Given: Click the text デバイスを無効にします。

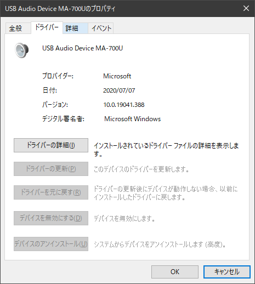Looking at the screenshot, I should (124, 218).
